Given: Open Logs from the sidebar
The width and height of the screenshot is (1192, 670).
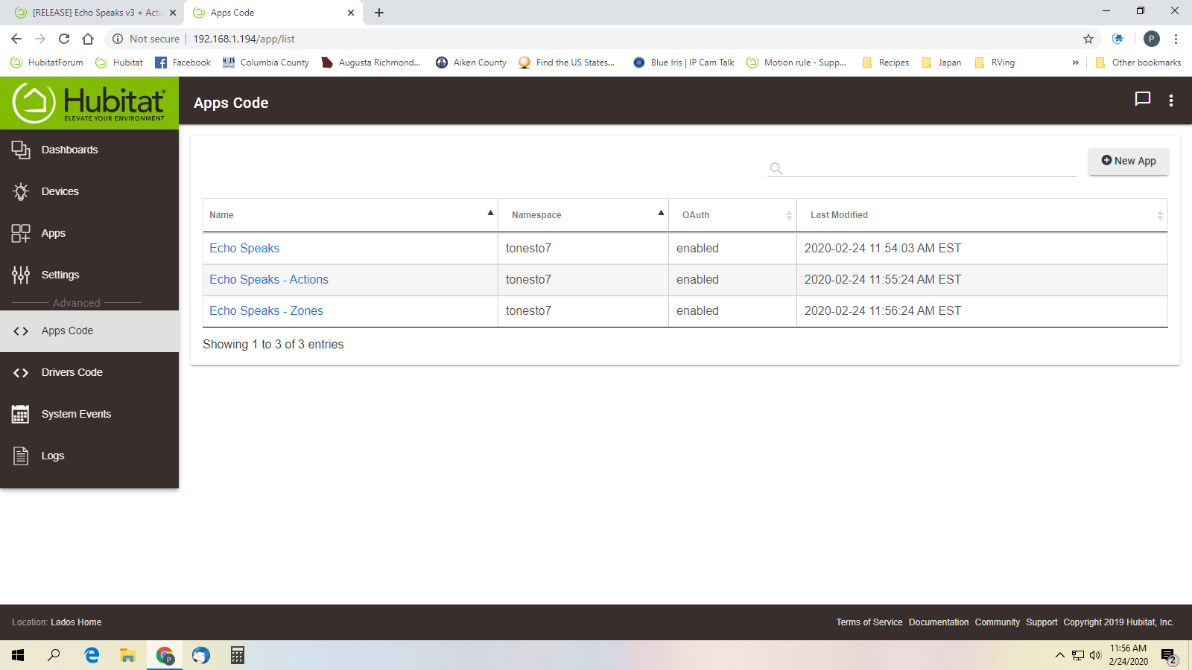Looking at the screenshot, I should click(x=52, y=456).
